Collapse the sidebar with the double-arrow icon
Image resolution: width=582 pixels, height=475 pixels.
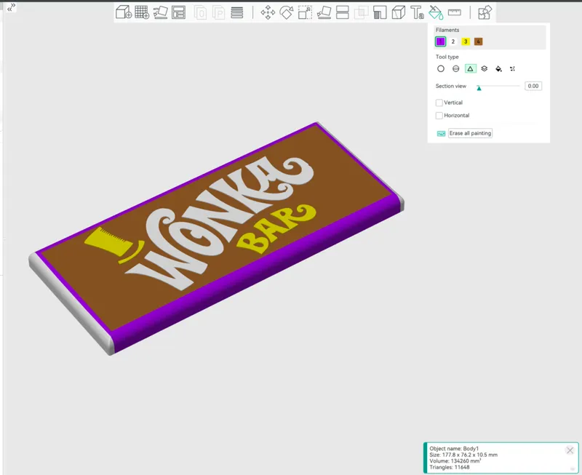[11, 7]
